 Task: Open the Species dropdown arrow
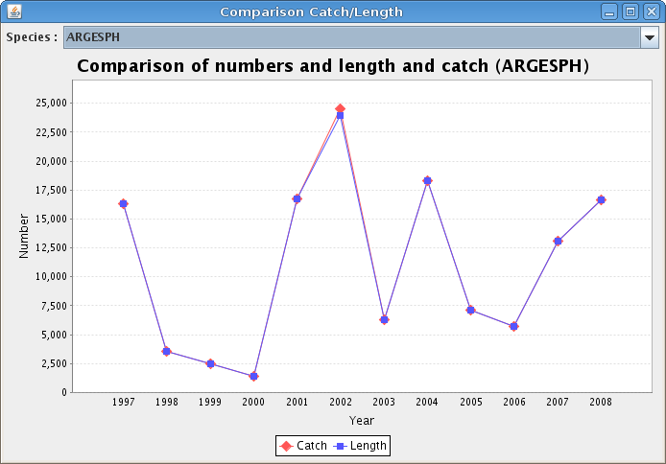[650, 37]
